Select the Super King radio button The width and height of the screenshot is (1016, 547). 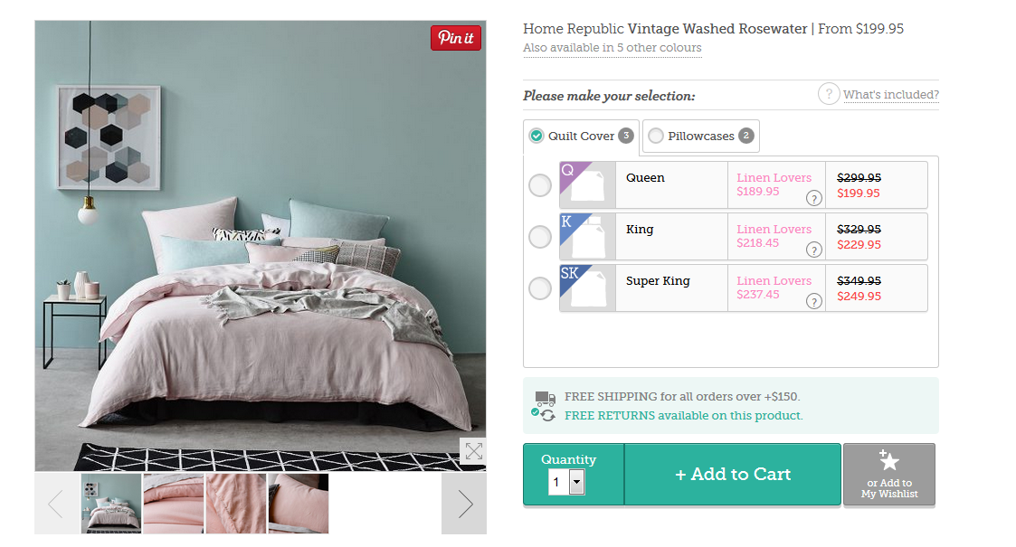coord(540,288)
